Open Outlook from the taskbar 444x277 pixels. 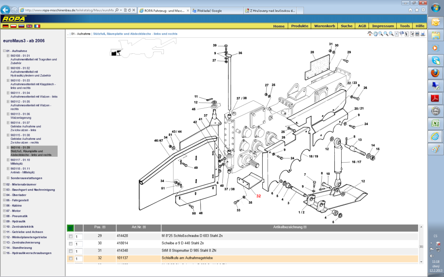(x=435, y=23)
